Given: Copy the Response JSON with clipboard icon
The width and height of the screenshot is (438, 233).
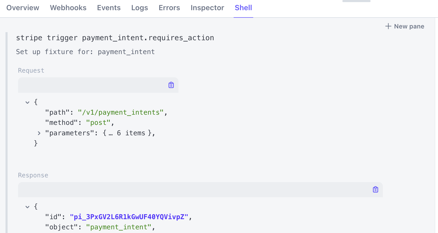Looking at the screenshot, I should tap(375, 189).
